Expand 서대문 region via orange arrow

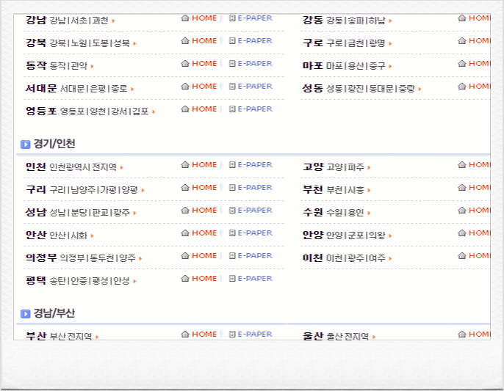coord(132,89)
